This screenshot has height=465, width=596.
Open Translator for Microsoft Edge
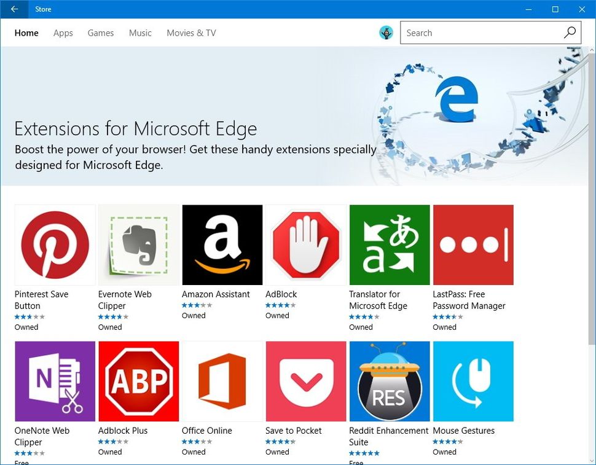pyautogui.click(x=389, y=244)
